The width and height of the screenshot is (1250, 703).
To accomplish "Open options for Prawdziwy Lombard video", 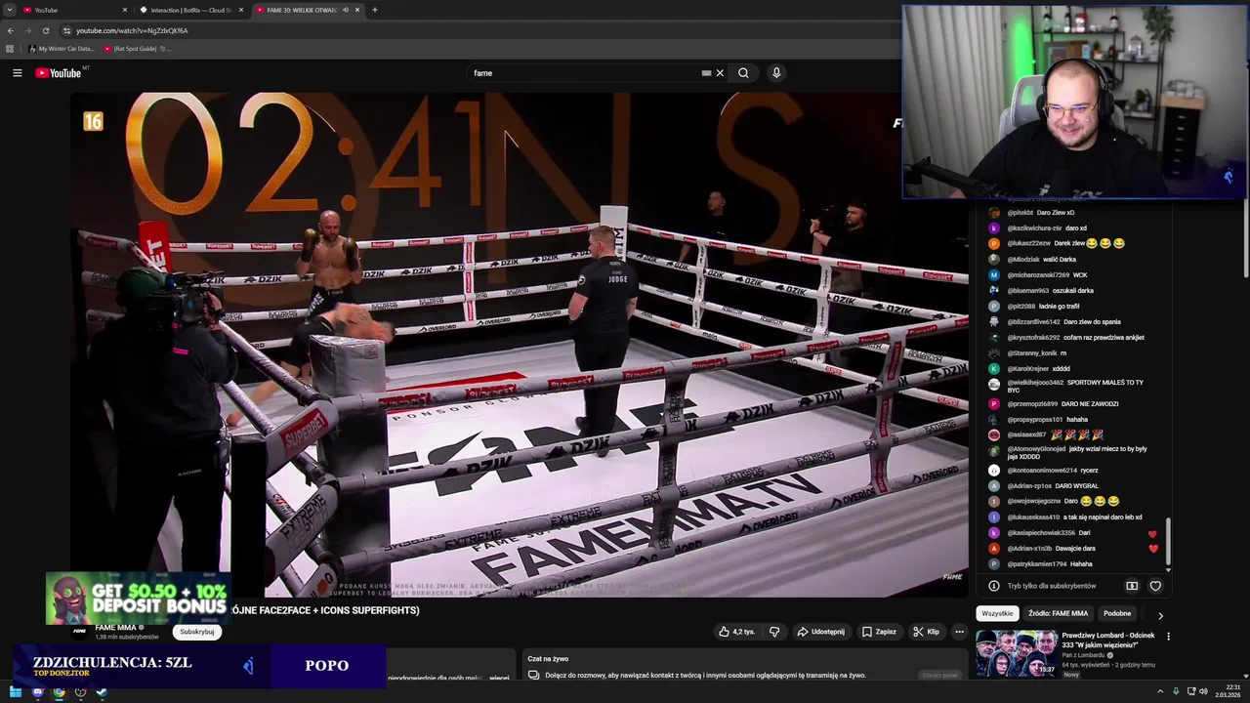I will click(x=1168, y=637).
